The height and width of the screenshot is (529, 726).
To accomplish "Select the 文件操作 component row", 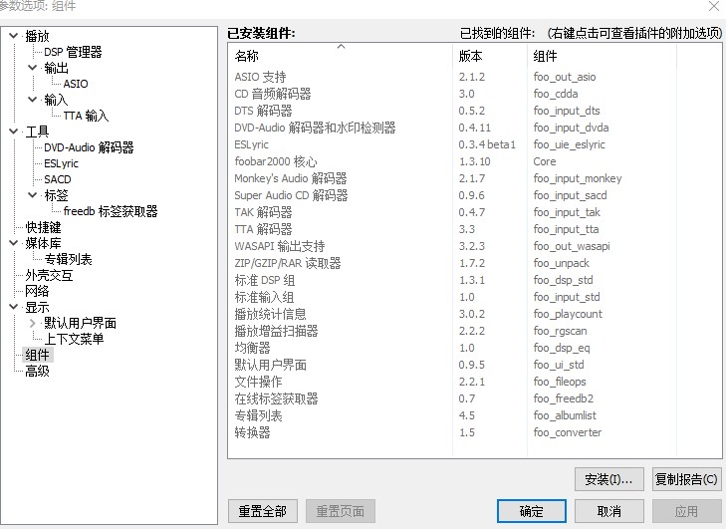I will (475, 382).
